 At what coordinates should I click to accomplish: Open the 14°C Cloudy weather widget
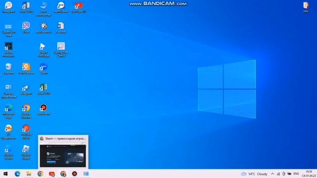coord(254,174)
